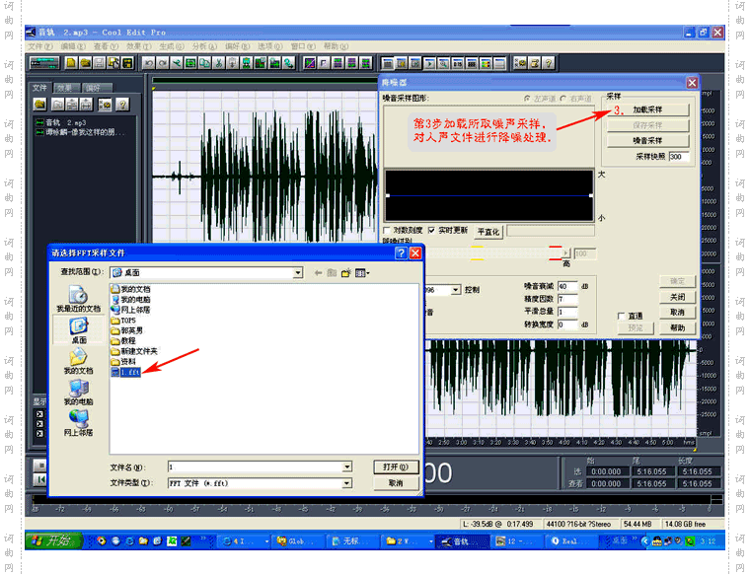Click the 开始 Start button on the taskbar
The image size is (750, 575).
tap(53, 540)
